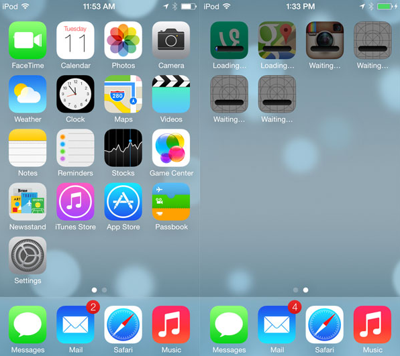Open Messages in the left screen dock
Screen dimensions: 400x356
coord(28,324)
